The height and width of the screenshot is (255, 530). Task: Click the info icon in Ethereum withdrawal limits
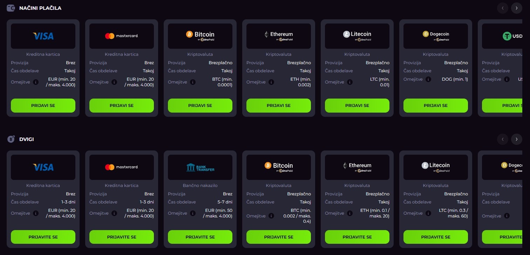click(350, 213)
